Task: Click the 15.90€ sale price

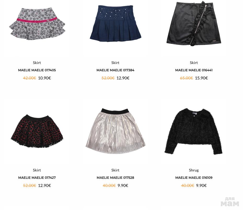Action: [x=201, y=78]
